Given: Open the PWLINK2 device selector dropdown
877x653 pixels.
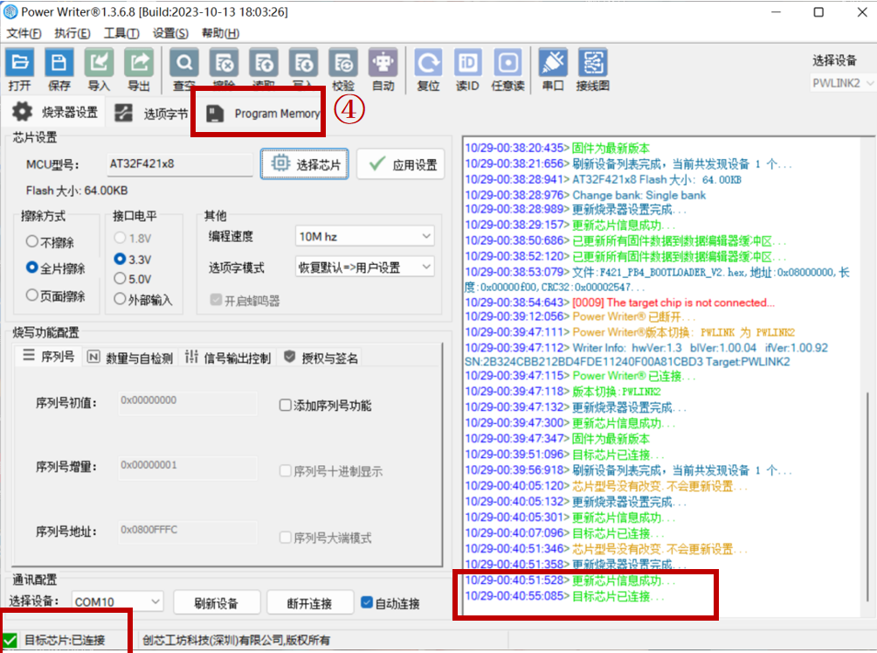Looking at the screenshot, I should click(842, 83).
